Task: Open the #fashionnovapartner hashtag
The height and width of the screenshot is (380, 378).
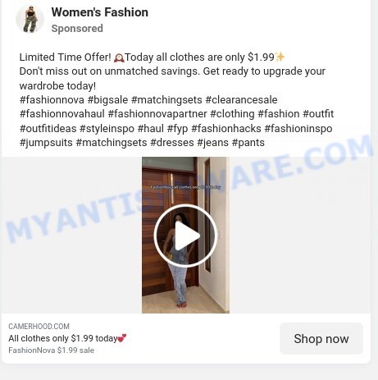Action: (x=157, y=114)
